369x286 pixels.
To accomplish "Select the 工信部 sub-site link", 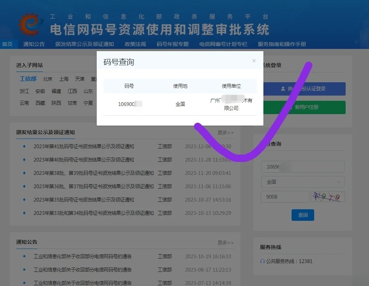I will 28,79.
